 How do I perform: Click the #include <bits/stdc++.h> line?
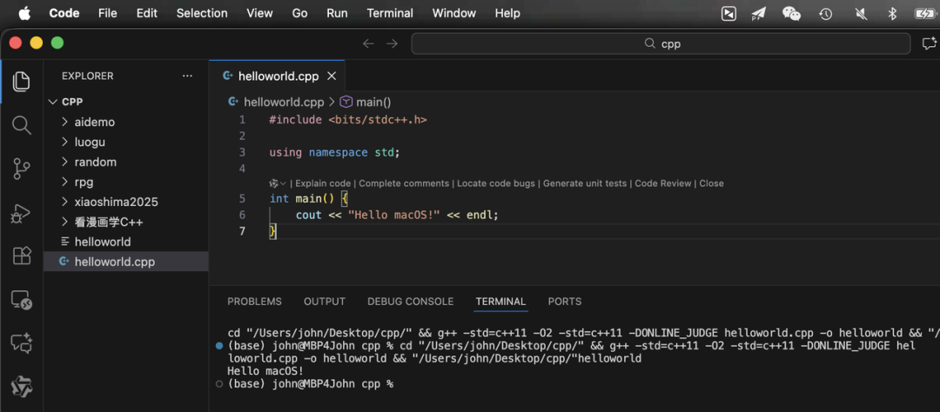pos(347,119)
